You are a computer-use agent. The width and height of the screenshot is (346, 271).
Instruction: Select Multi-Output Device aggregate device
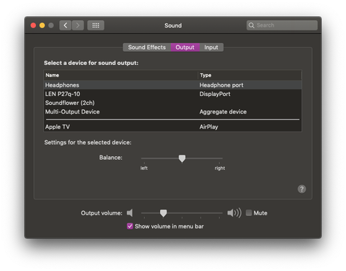(x=172, y=112)
